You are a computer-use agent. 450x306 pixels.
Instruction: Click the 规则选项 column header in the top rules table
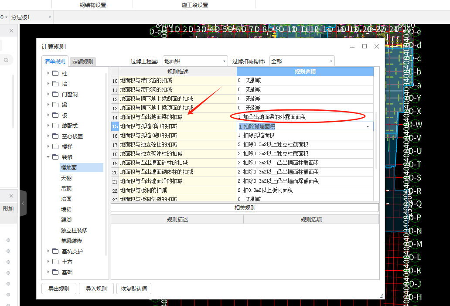[305, 71]
